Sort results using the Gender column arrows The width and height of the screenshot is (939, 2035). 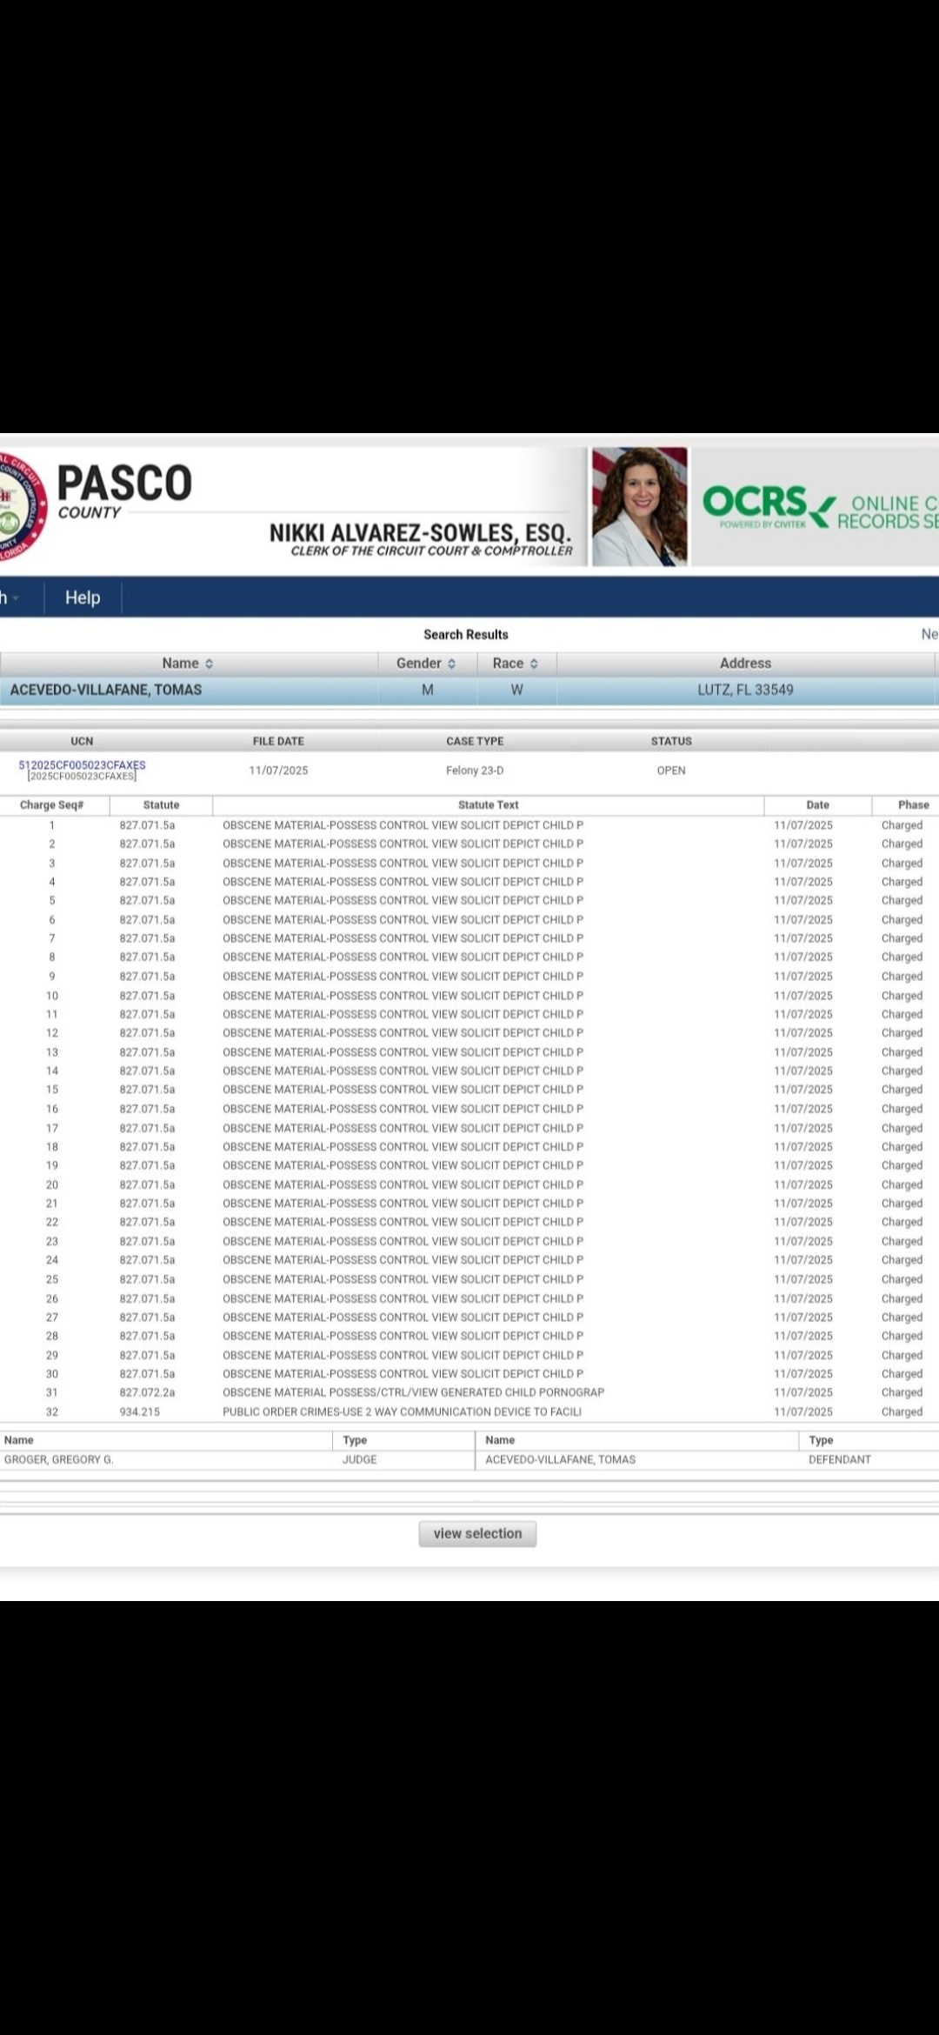[x=451, y=664]
